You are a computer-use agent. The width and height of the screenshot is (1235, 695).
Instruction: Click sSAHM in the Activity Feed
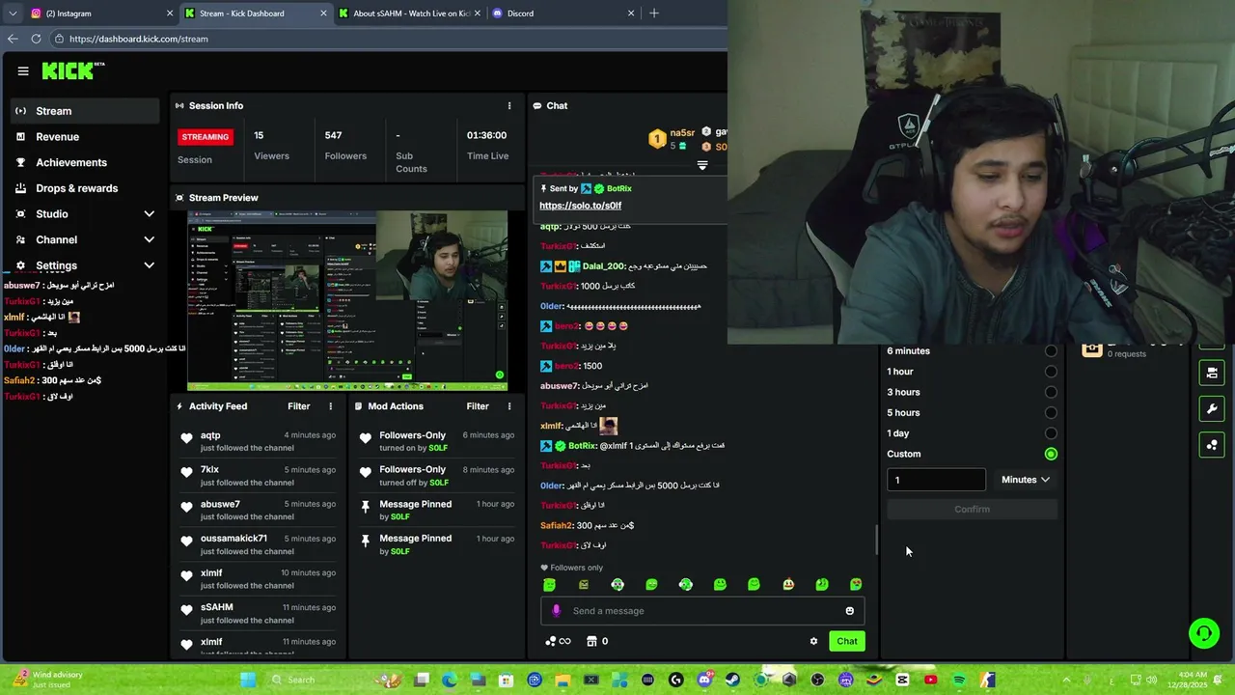(x=217, y=607)
